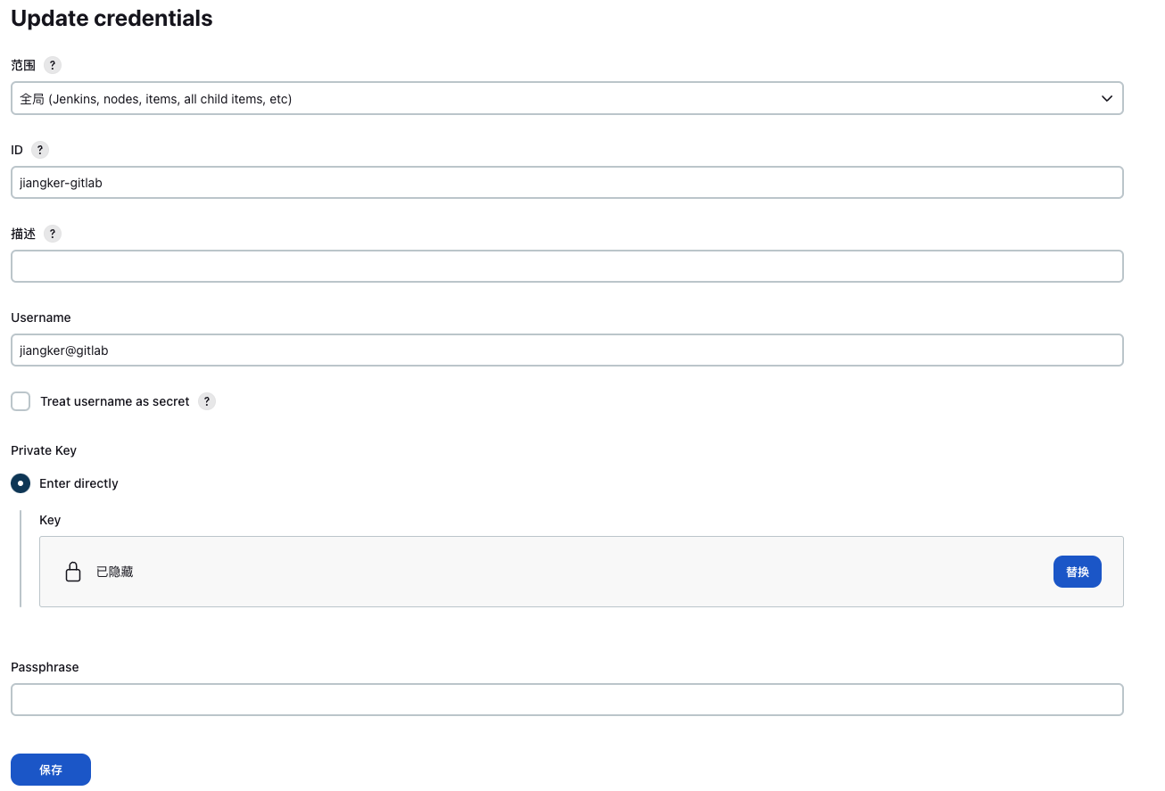This screenshot has width=1165, height=791.
Task: Click into the Passphrase input box
Action: pyautogui.click(x=566, y=700)
